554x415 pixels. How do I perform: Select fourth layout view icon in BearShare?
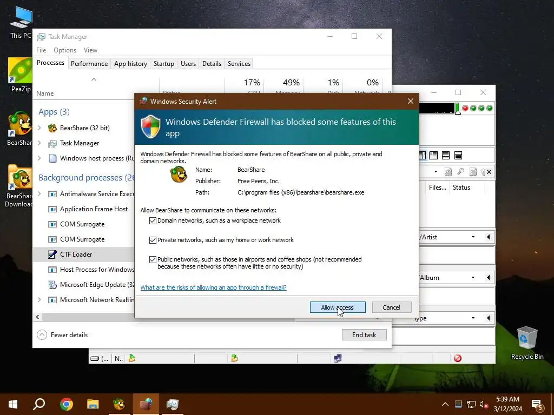[458, 155]
